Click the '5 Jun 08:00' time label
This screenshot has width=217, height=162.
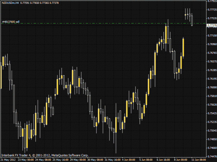coord(146,160)
